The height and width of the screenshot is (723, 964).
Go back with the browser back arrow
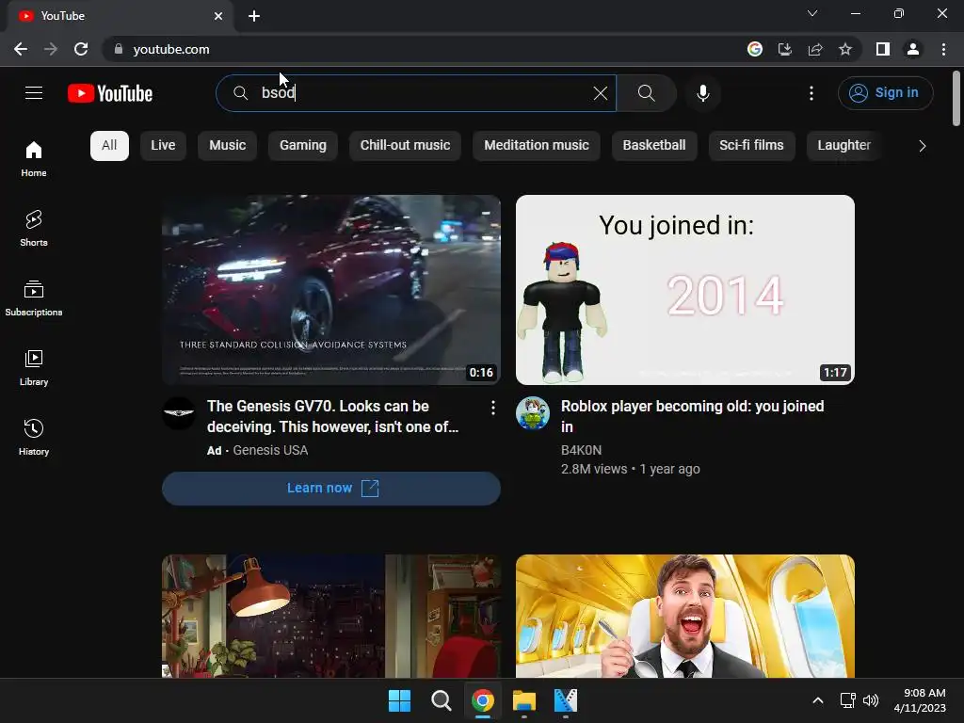(x=21, y=49)
